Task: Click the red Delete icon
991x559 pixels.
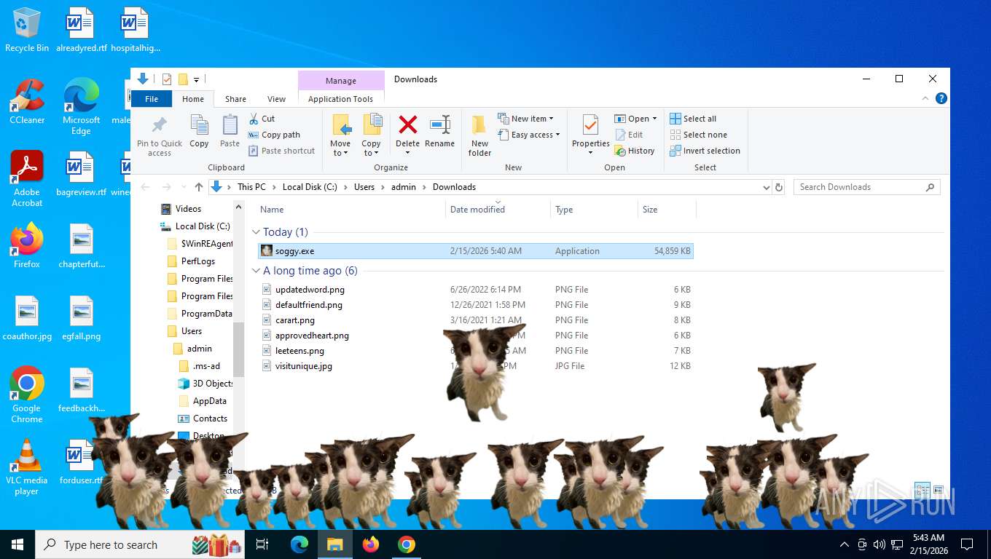Action: coord(408,124)
